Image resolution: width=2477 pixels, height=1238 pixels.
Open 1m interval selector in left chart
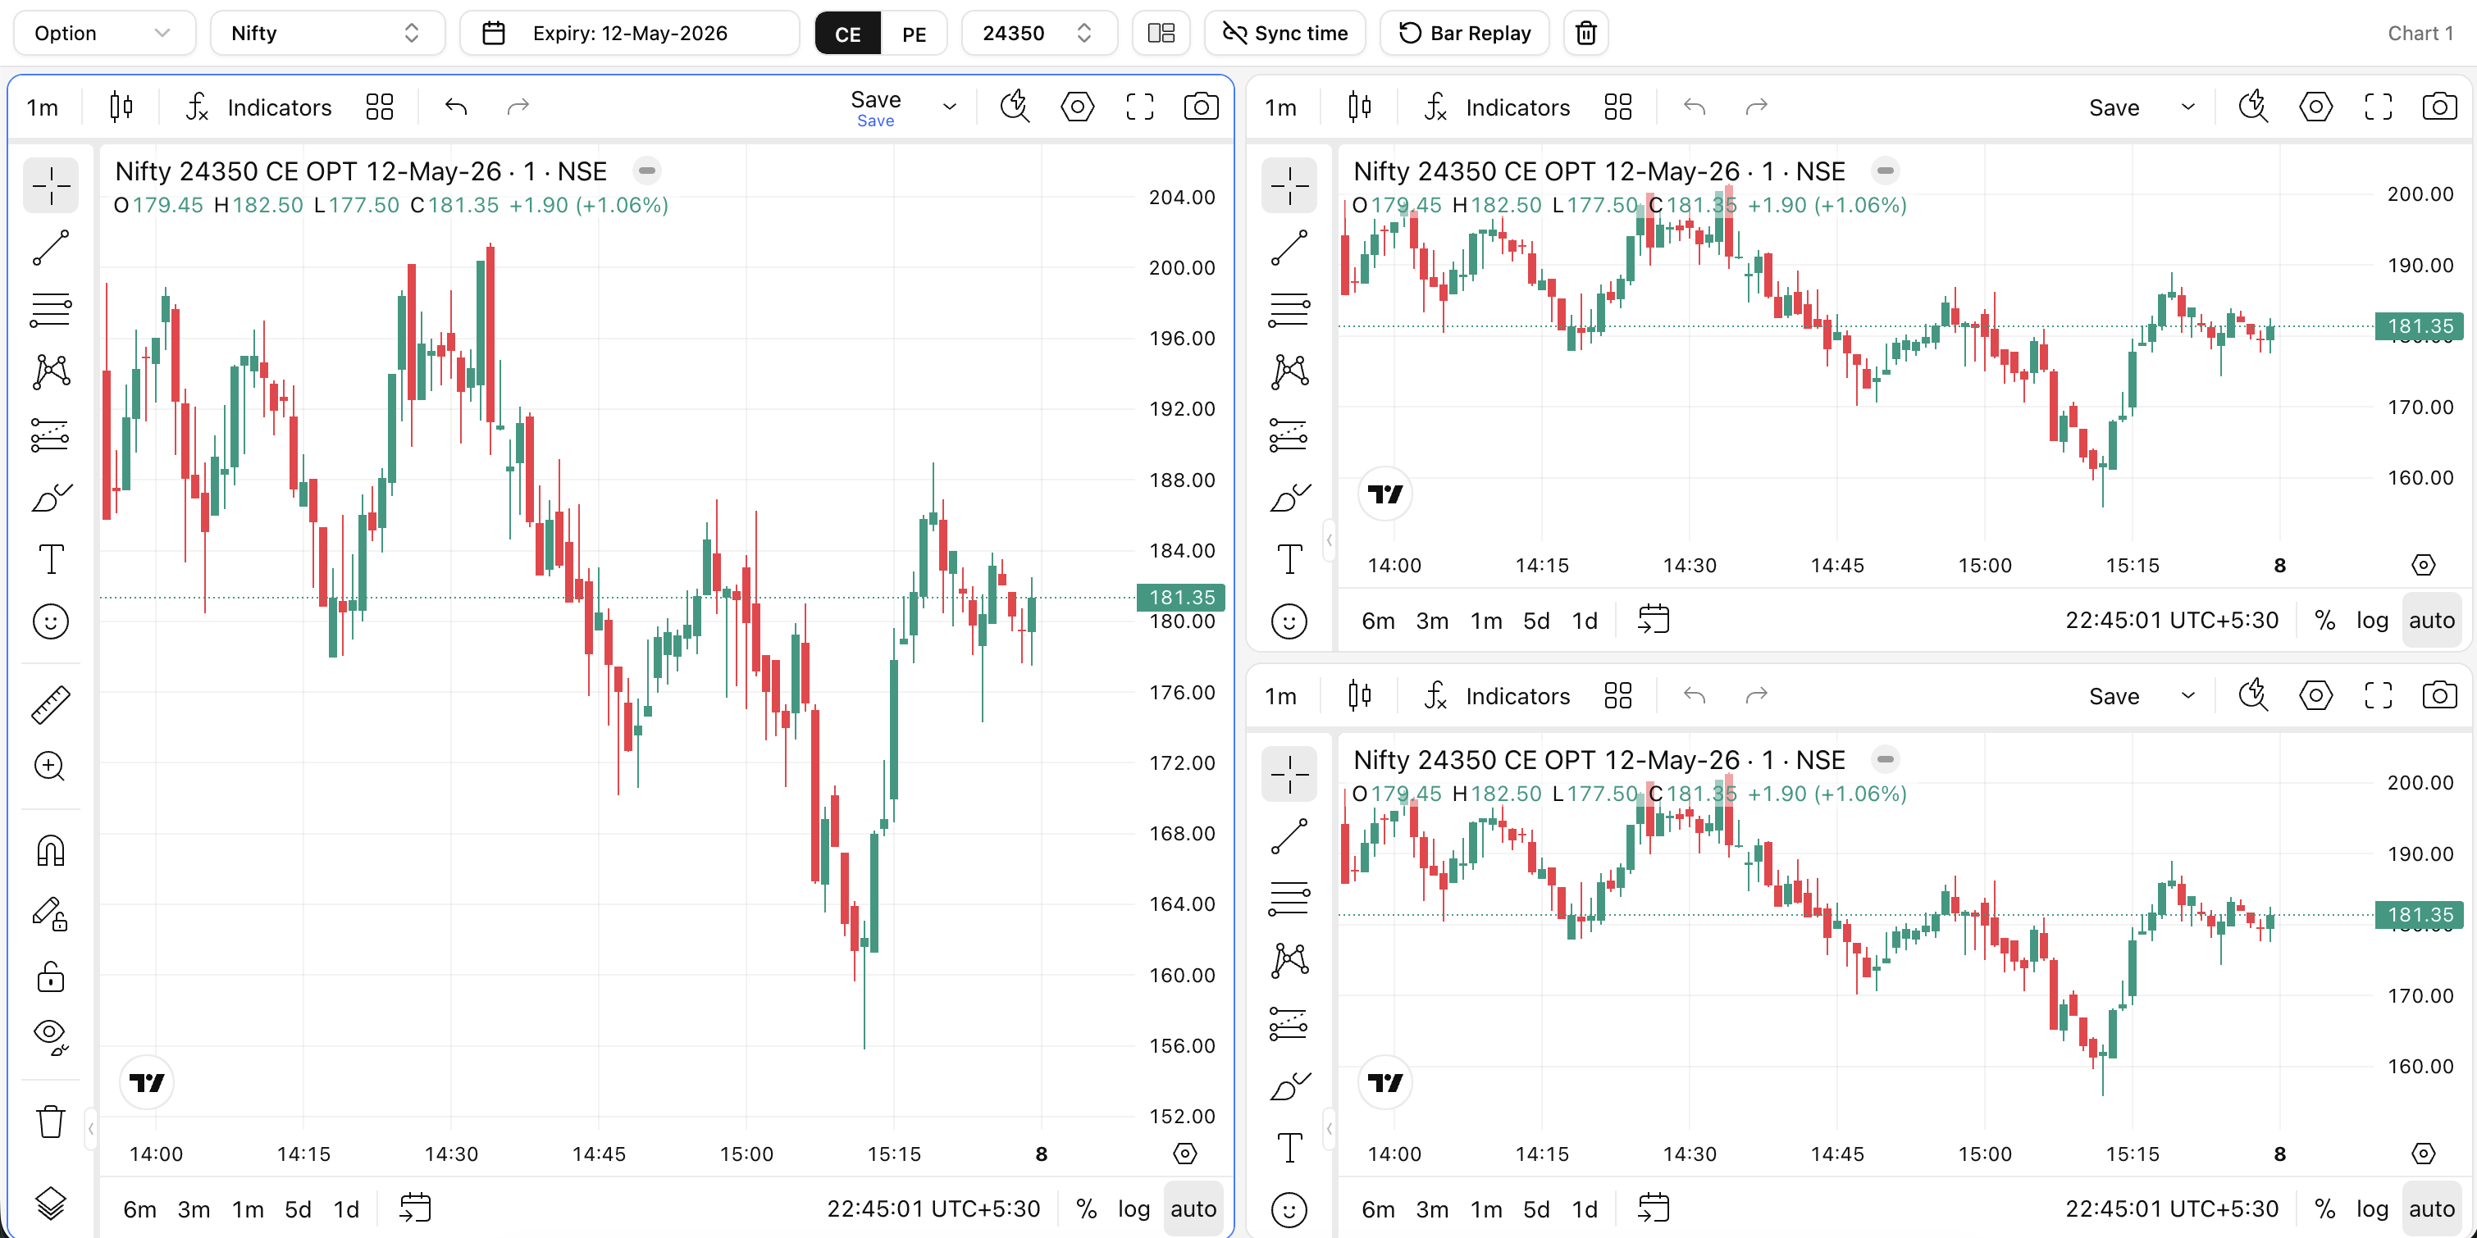(x=43, y=107)
